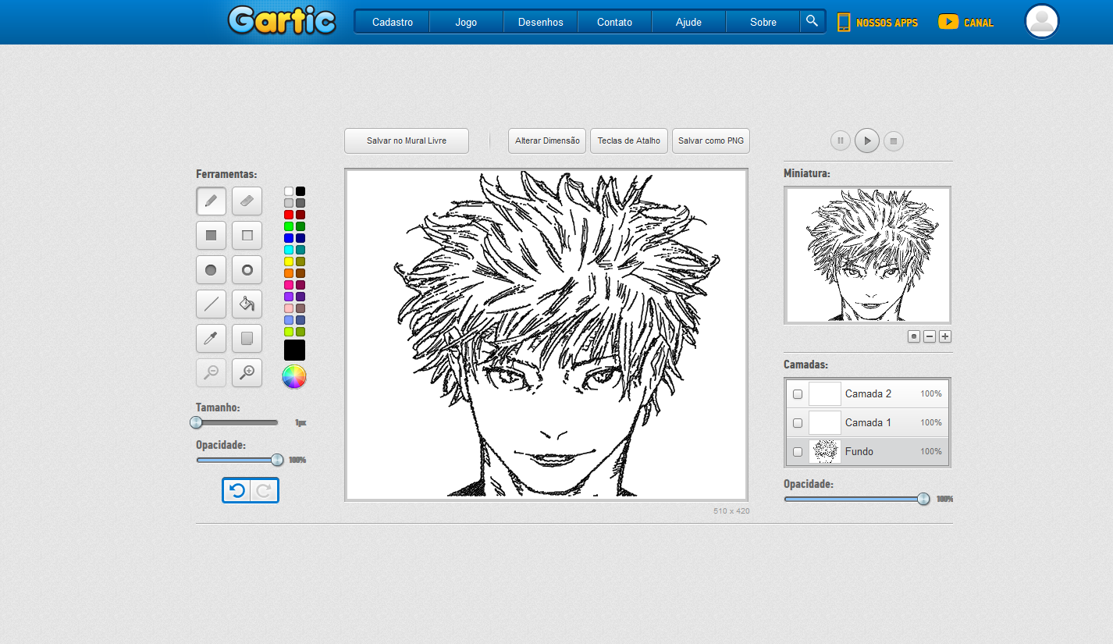Open the Contato menu
This screenshot has height=644, width=1113.
click(x=615, y=22)
